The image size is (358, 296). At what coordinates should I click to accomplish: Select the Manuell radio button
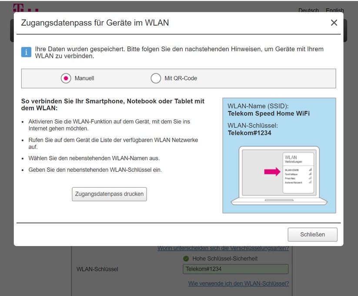click(66, 78)
